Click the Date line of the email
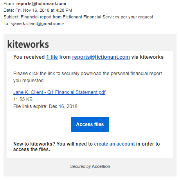Viewport: 180px width, 180px height. pos(38,10)
